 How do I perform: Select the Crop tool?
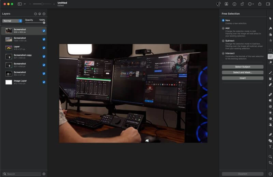pos(270,163)
